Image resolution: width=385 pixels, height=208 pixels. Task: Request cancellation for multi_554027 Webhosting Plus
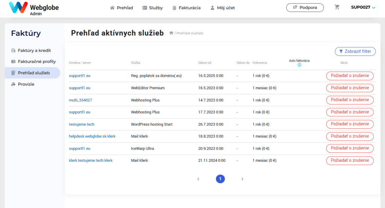pos(350,100)
